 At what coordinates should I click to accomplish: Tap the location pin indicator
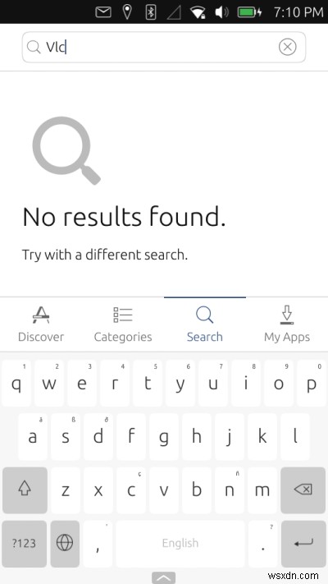click(127, 12)
